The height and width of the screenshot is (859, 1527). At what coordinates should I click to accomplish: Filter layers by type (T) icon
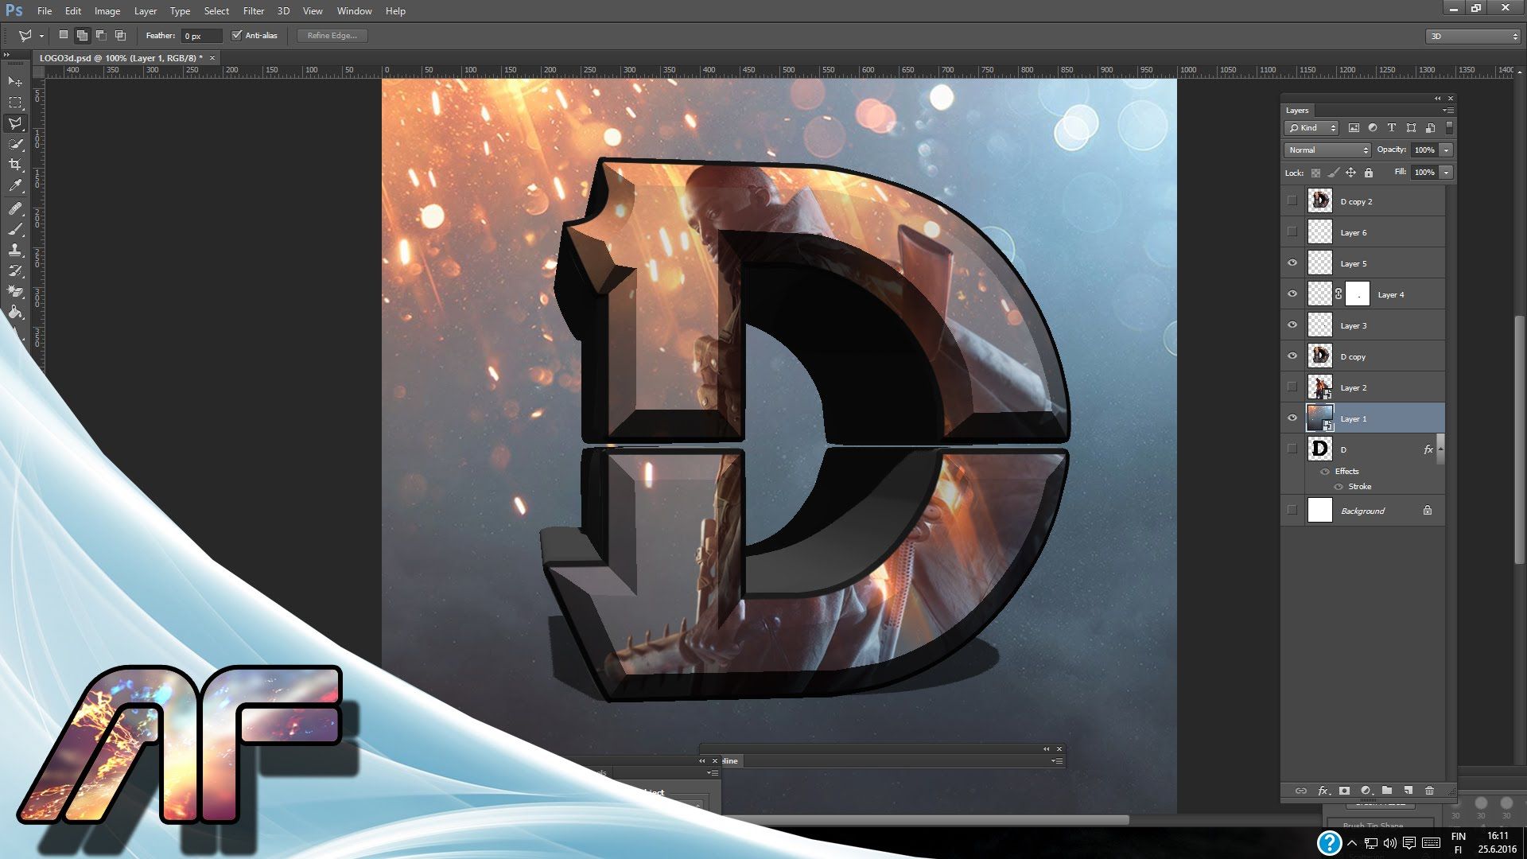click(1392, 128)
